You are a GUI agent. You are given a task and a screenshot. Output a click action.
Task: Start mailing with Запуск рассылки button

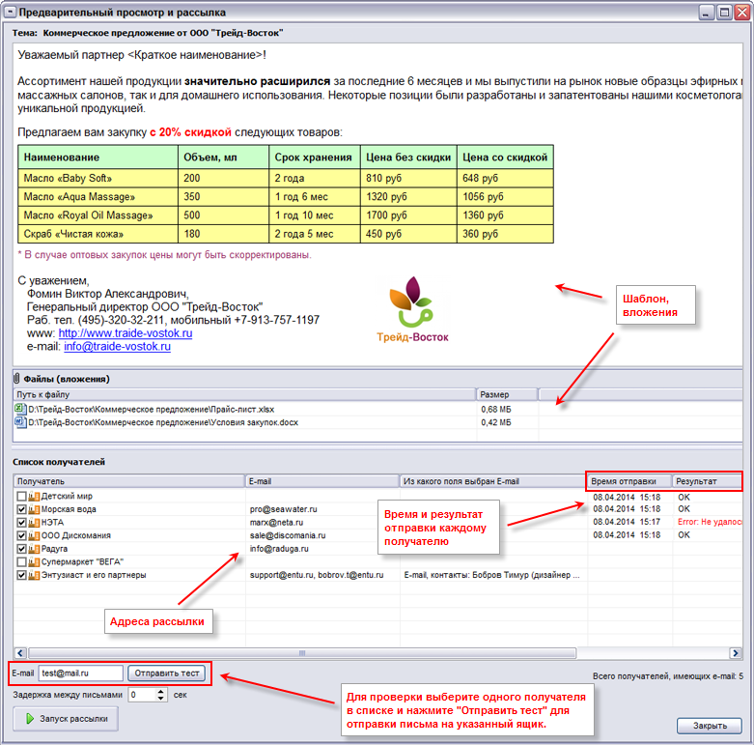coord(67,719)
